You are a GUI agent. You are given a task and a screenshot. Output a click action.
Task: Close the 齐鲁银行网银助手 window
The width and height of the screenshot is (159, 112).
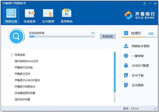(155, 3)
